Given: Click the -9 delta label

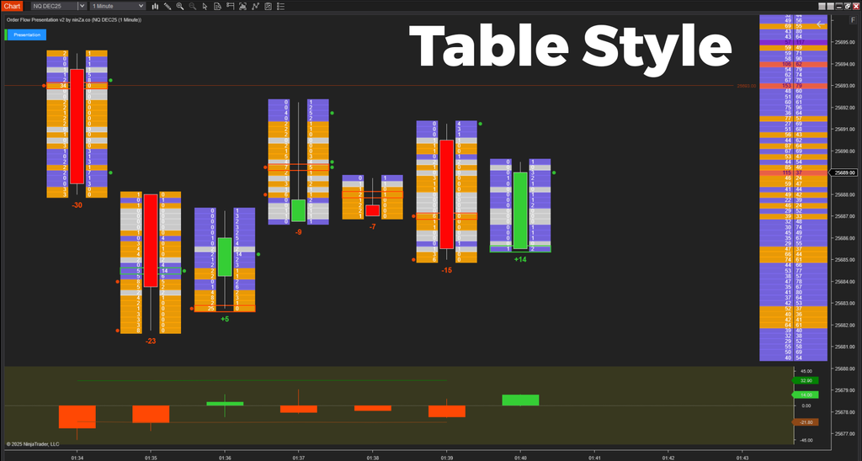Looking at the screenshot, I should 298,232.
